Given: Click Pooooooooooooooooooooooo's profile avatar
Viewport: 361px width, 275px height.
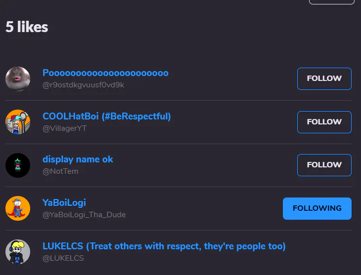Looking at the screenshot, I should [18, 79].
